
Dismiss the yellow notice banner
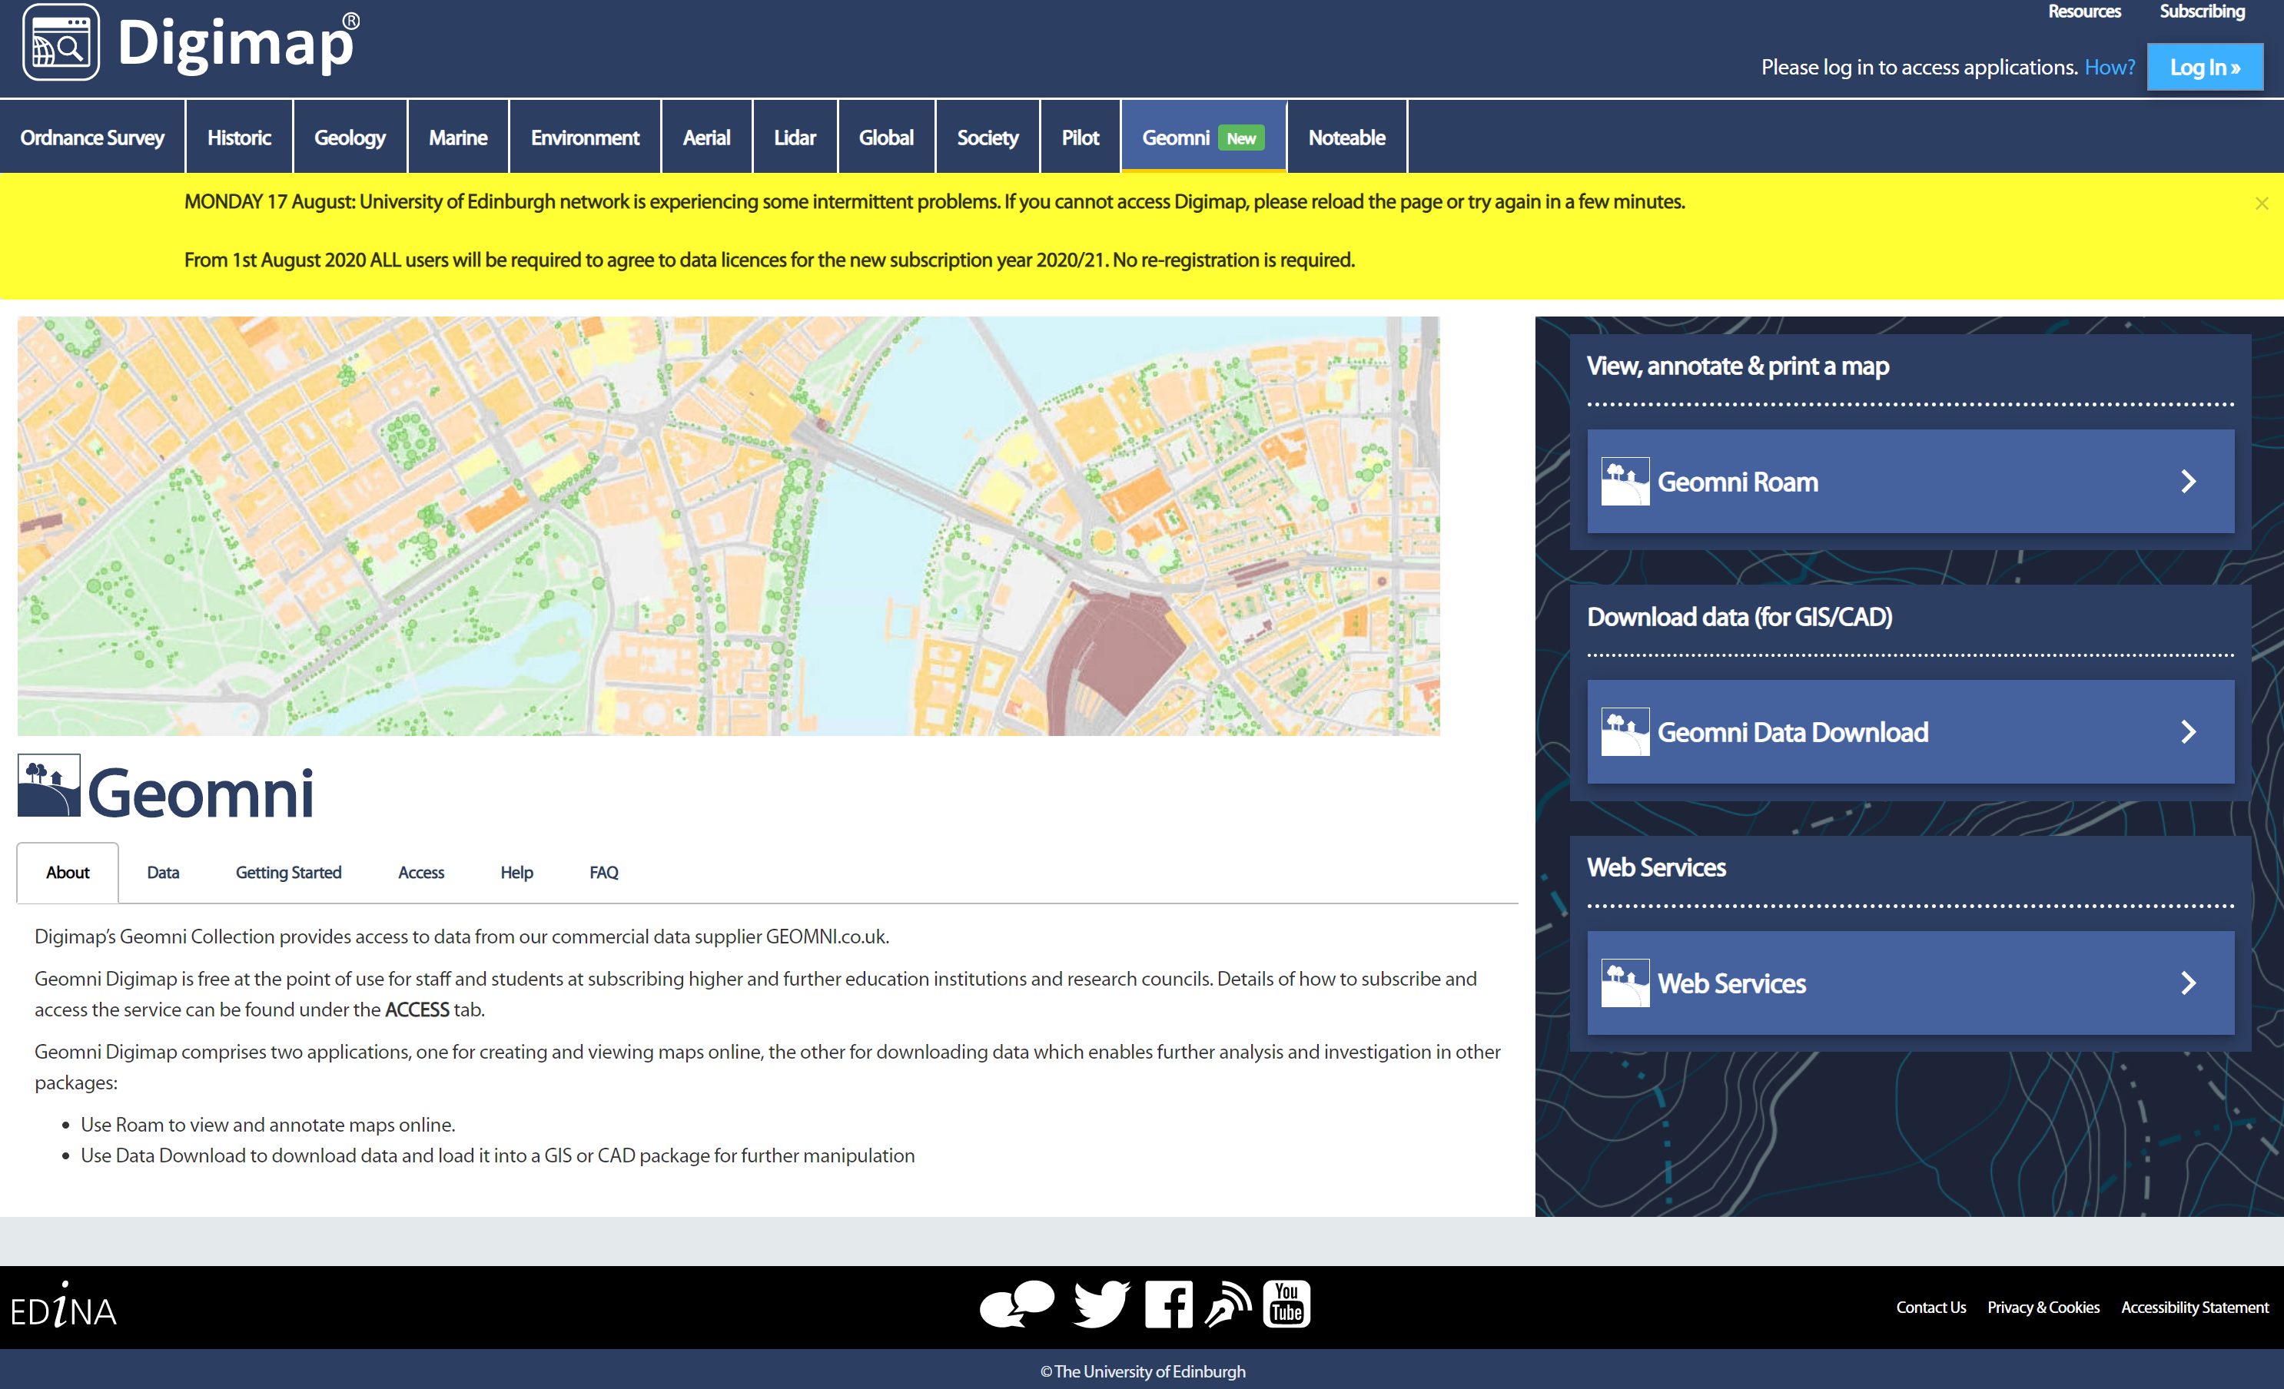click(2262, 203)
